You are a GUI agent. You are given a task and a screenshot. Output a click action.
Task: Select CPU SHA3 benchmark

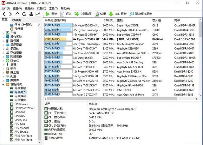point(18,120)
